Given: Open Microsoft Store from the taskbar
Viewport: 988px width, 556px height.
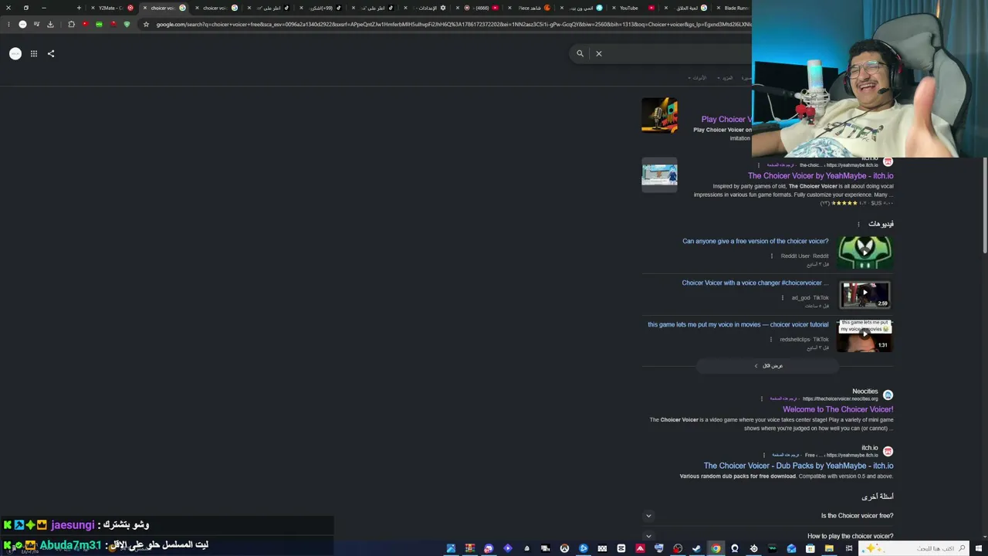Looking at the screenshot, I should [x=810, y=549].
